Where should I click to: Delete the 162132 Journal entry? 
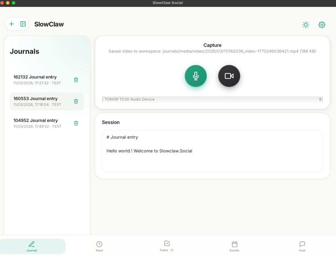click(x=76, y=80)
